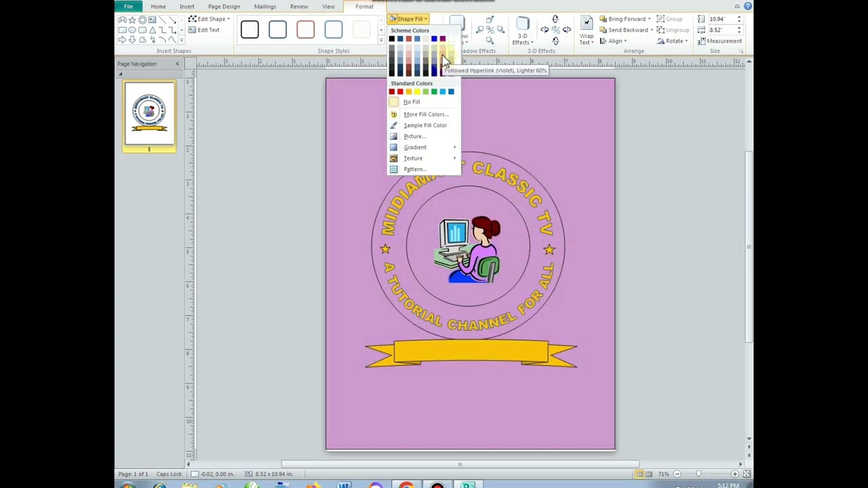Toggle shadow on/off icon
Viewport: 868px width, 488px height.
490,30
